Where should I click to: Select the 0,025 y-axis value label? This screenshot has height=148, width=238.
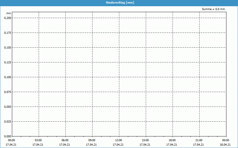7,121
